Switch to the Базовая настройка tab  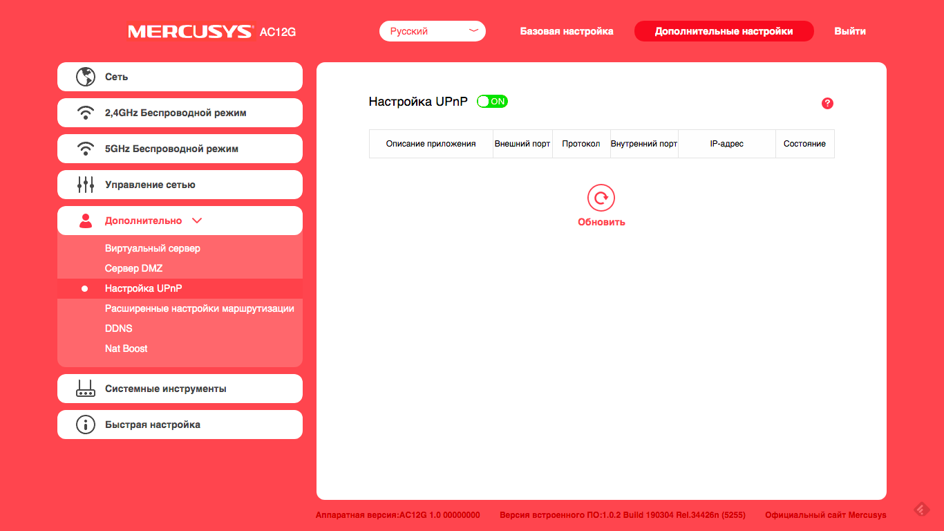pos(567,31)
